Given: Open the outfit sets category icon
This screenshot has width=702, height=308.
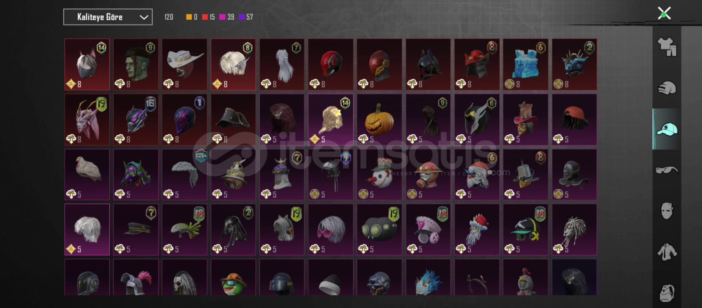Looking at the screenshot, I should (666, 47).
